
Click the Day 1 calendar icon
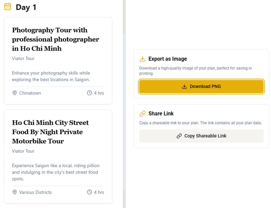click(x=8, y=7)
